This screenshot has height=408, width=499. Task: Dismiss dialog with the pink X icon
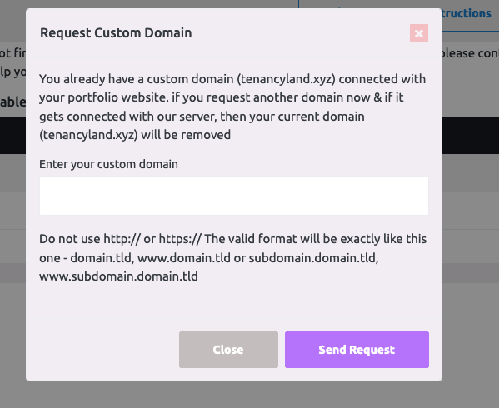[419, 33]
